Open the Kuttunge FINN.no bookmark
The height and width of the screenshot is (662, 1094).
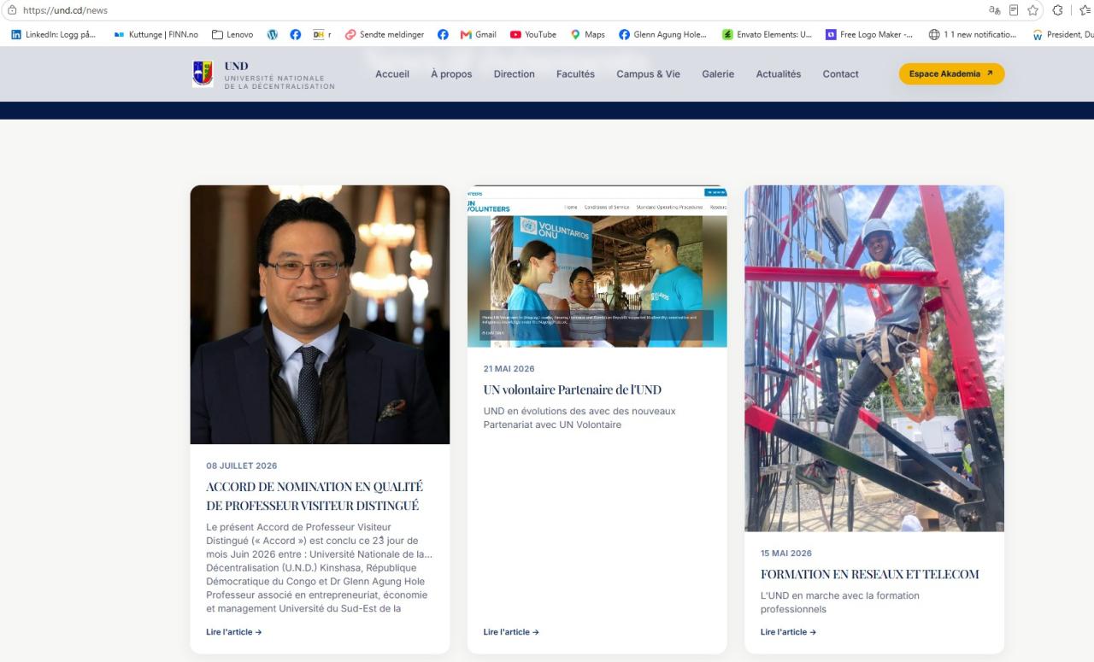coord(156,35)
